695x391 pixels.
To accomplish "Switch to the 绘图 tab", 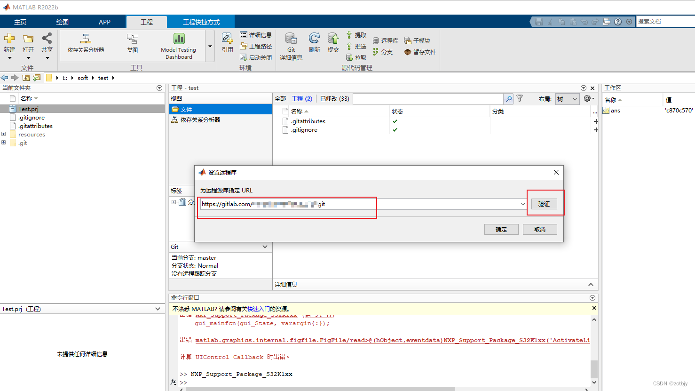I will click(x=63, y=22).
